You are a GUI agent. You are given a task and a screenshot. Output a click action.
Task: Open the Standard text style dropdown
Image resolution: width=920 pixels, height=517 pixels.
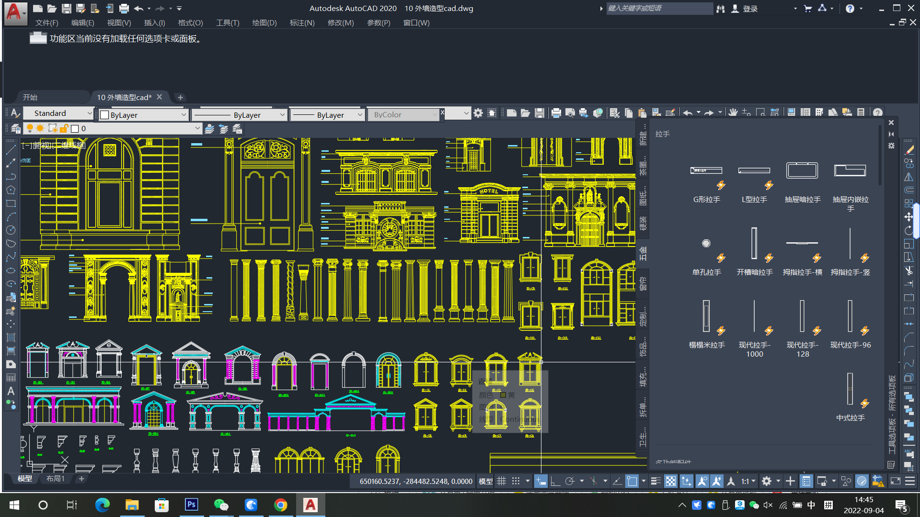click(x=89, y=113)
